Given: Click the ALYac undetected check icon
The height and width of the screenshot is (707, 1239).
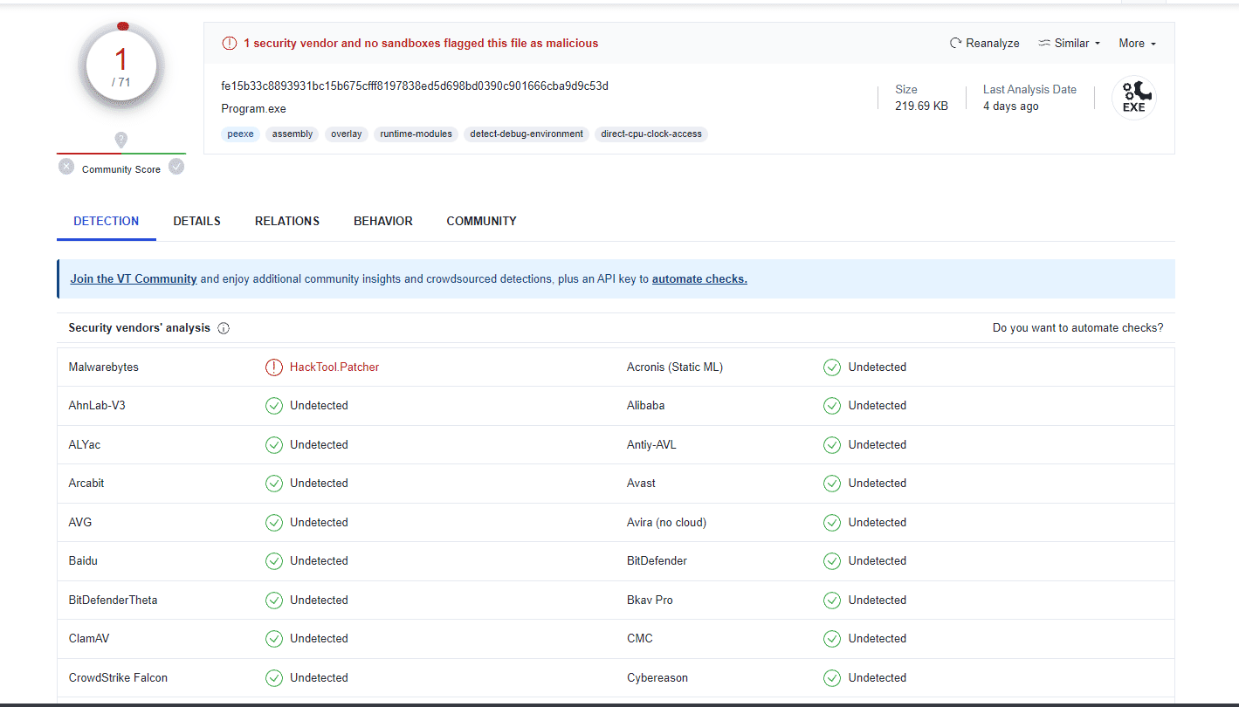Looking at the screenshot, I should [x=274, y=445].
